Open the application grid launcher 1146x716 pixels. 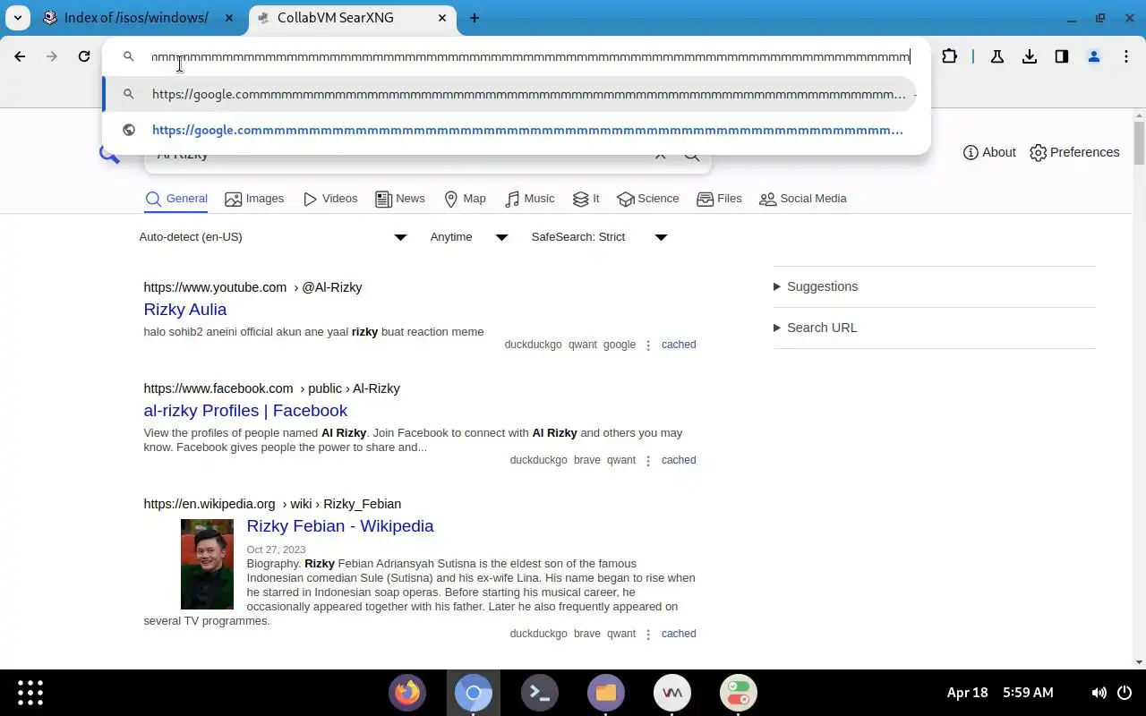[x=30, y=693]
